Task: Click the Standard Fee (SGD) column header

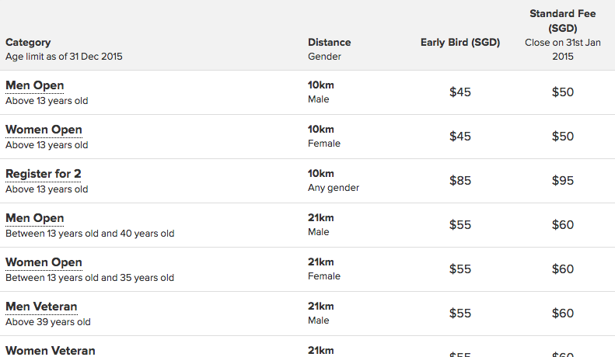Action: click(562, 21)
